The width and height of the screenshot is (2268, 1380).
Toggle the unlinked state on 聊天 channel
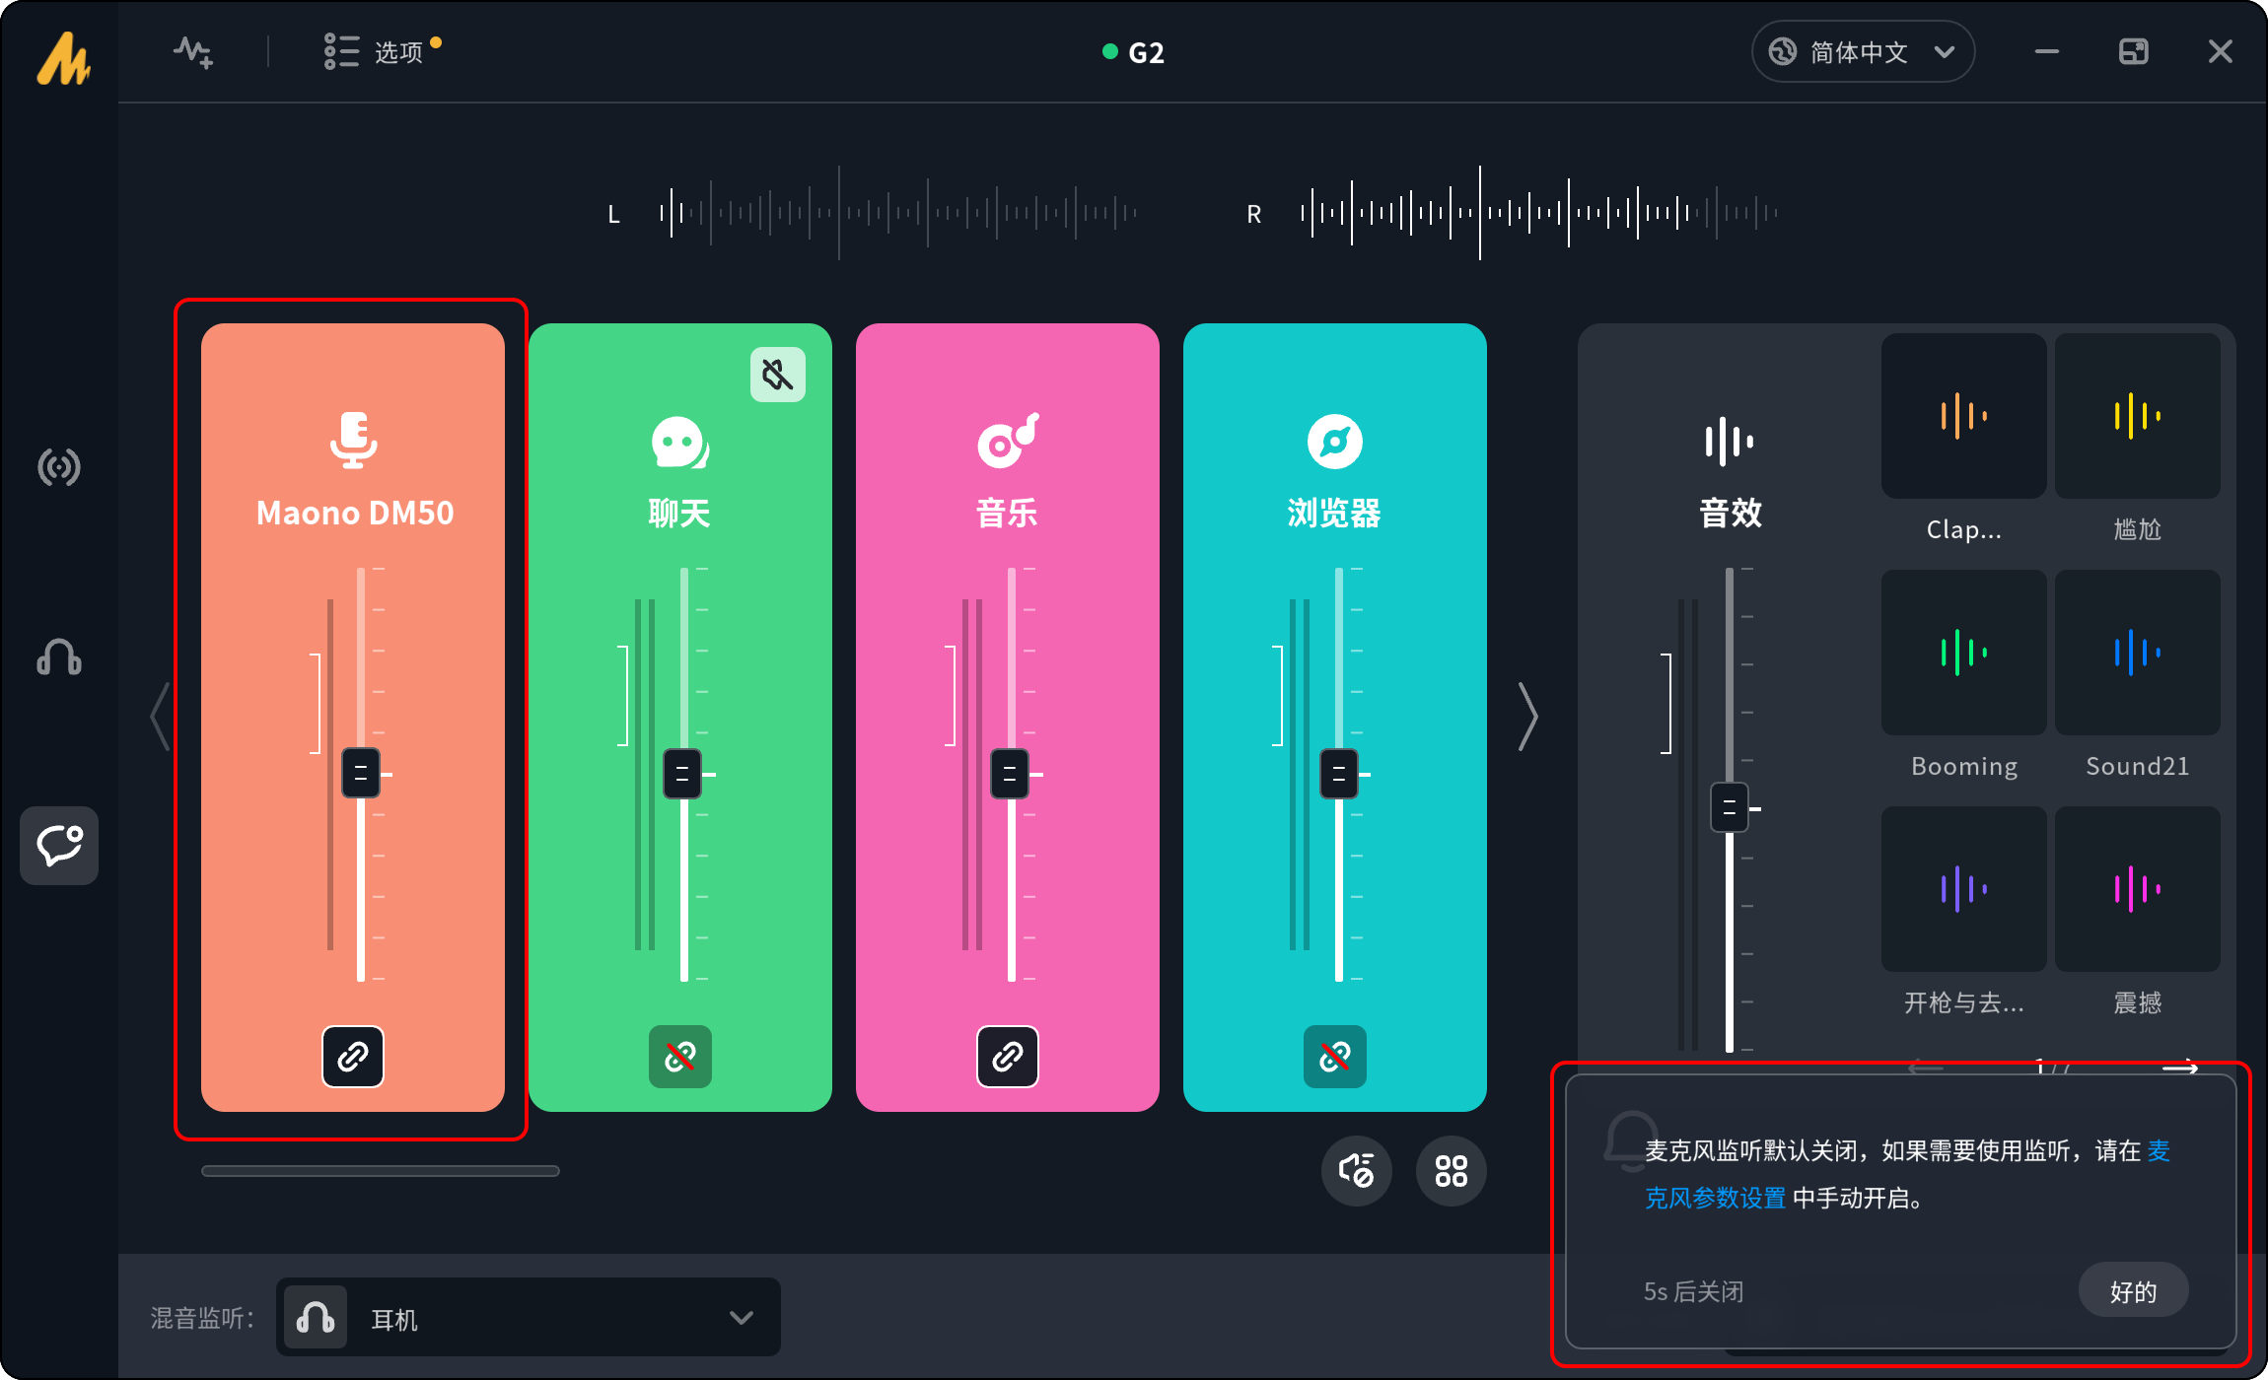(x=680, y=1057)
